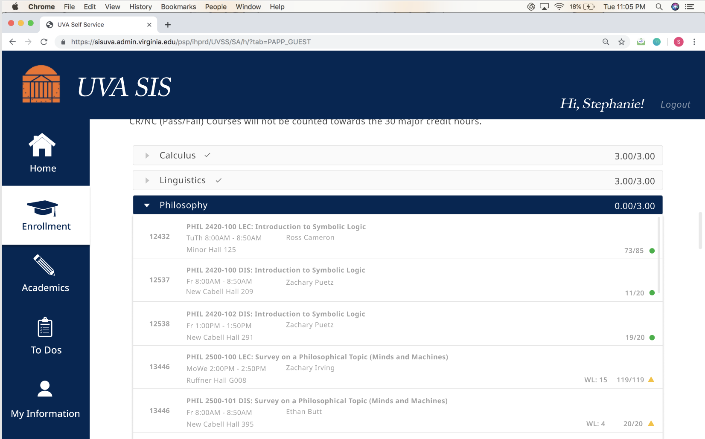This screenshot has width=705, height=439.
Task: Click the green inbox extension icon
Action: click(641, 42)
